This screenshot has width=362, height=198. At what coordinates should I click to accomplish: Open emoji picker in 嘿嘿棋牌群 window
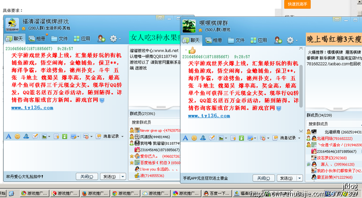194,138
